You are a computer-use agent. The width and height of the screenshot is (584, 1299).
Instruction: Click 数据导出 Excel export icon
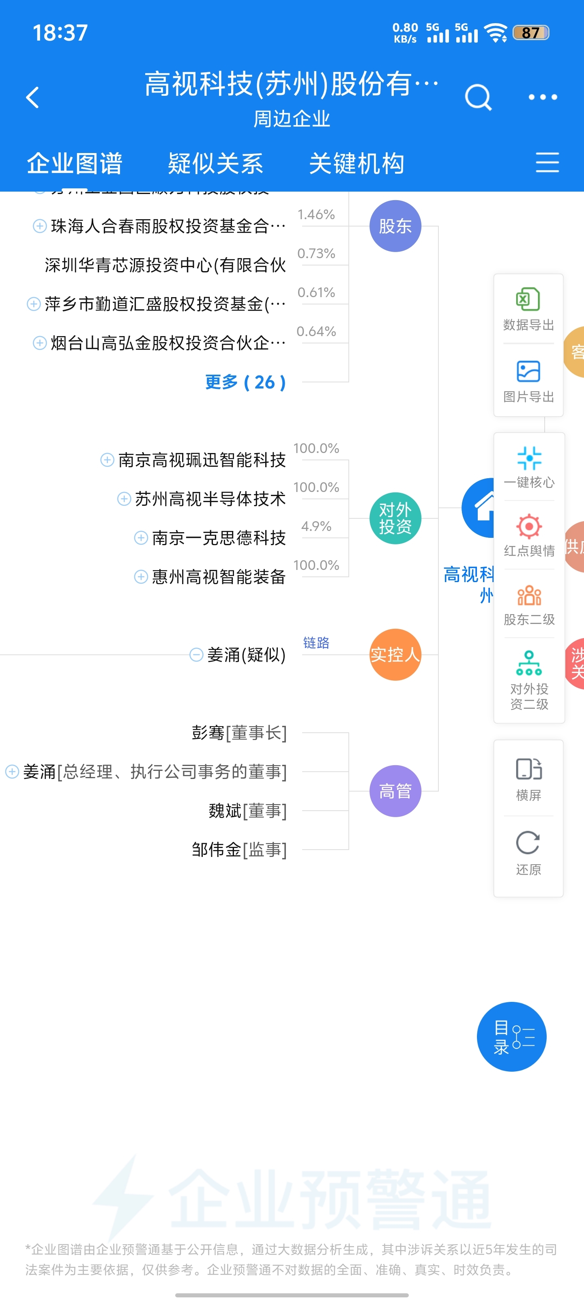(528, 309)
